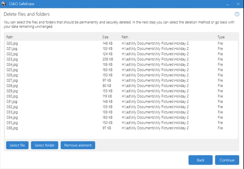
Task: Select file 028.jpg in the list
Action: pos(122,86)
